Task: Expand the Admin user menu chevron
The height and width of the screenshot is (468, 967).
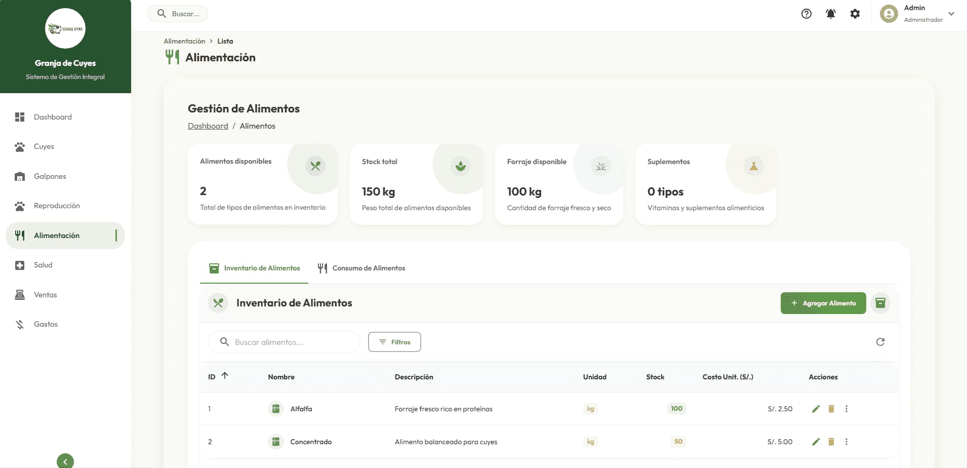Action: [951, 14]
